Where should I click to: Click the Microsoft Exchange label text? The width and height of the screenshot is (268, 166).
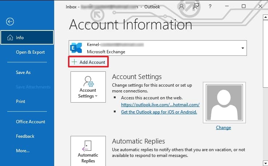point(106,51)
